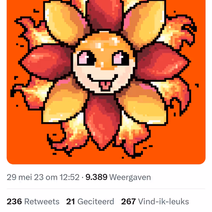Screen dimensions: 212x212
Task: Click the flower's left pink eye
Action: (86, 58)
